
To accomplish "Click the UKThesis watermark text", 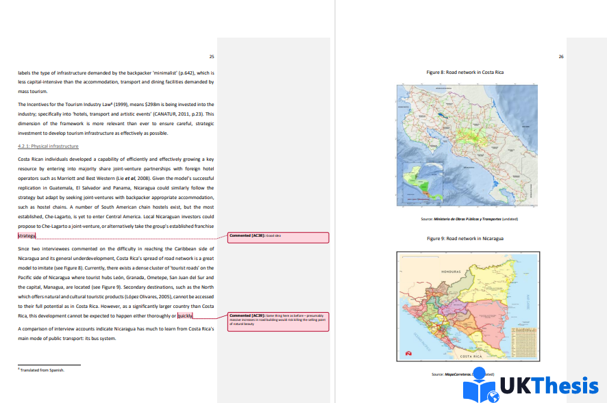I will click(x=549, y=386).
